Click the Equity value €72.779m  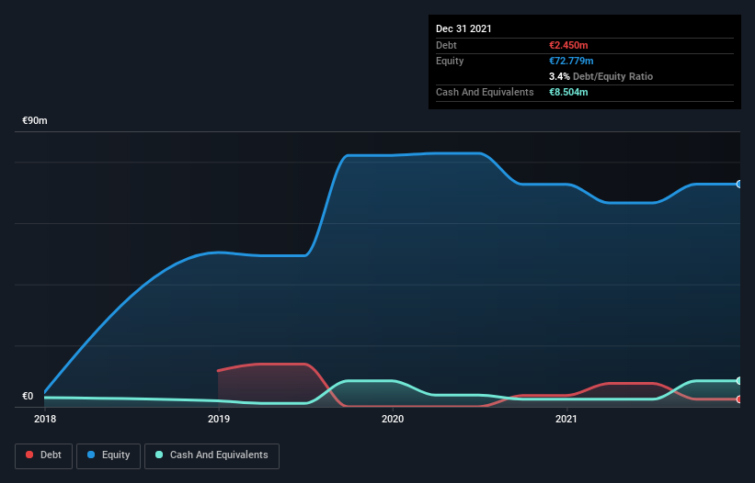click(x=571, y=61)
